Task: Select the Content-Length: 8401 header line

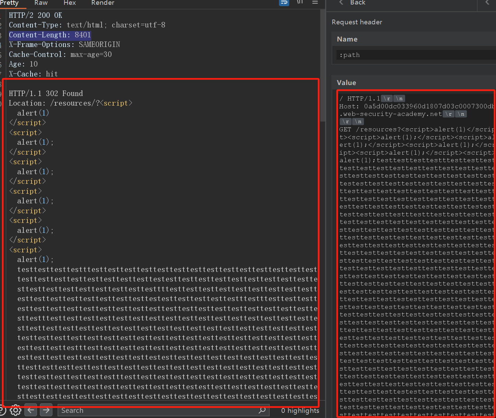Action: (50, 35)
